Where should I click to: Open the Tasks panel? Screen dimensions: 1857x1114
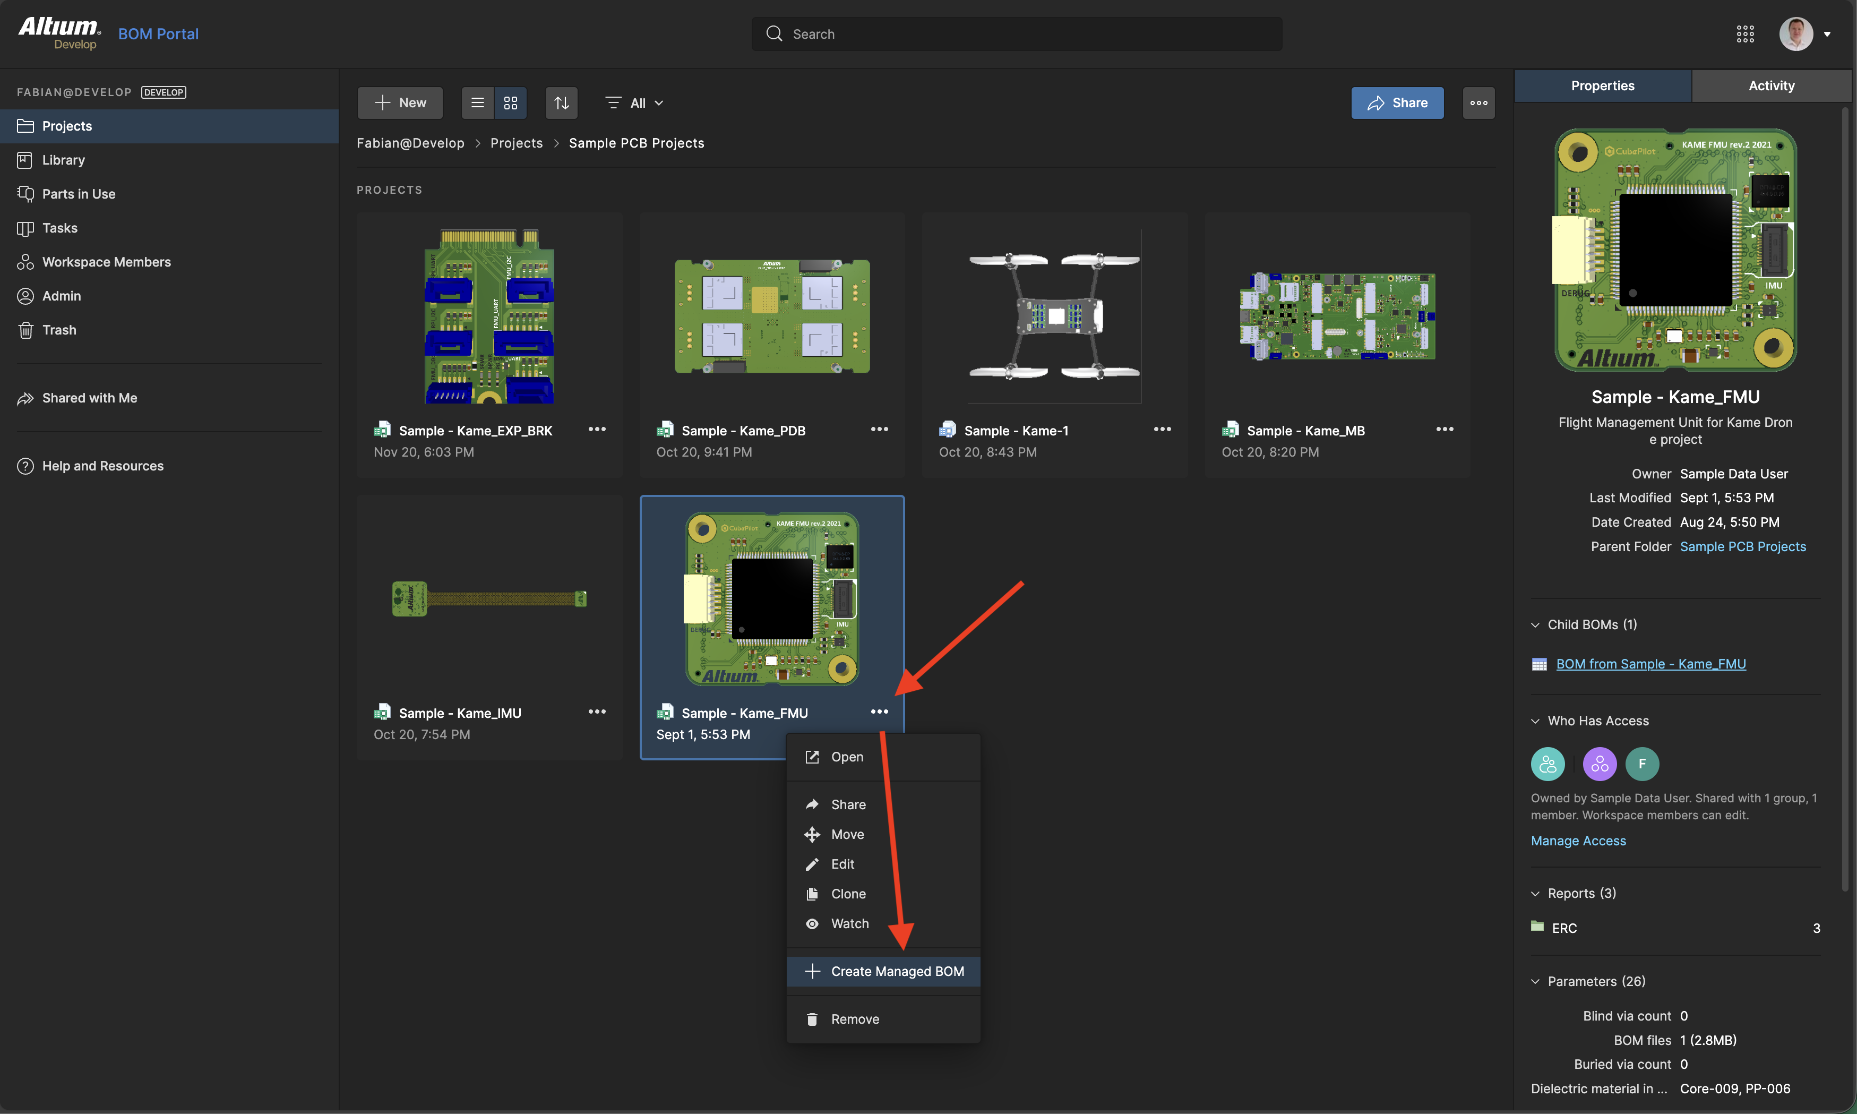click(x=60, y=227)
